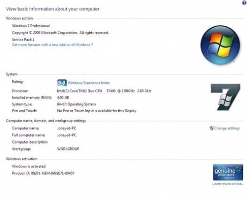Select the Product ID number text

click(53, 173)
